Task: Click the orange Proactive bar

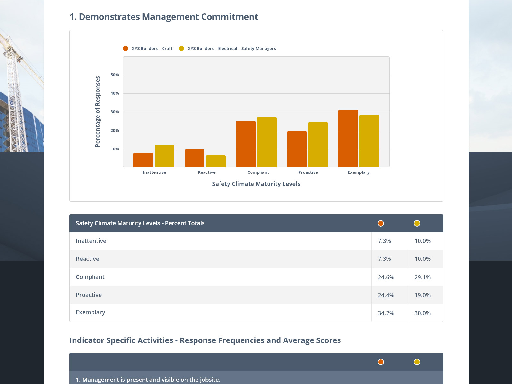Action: click(297, 149)
